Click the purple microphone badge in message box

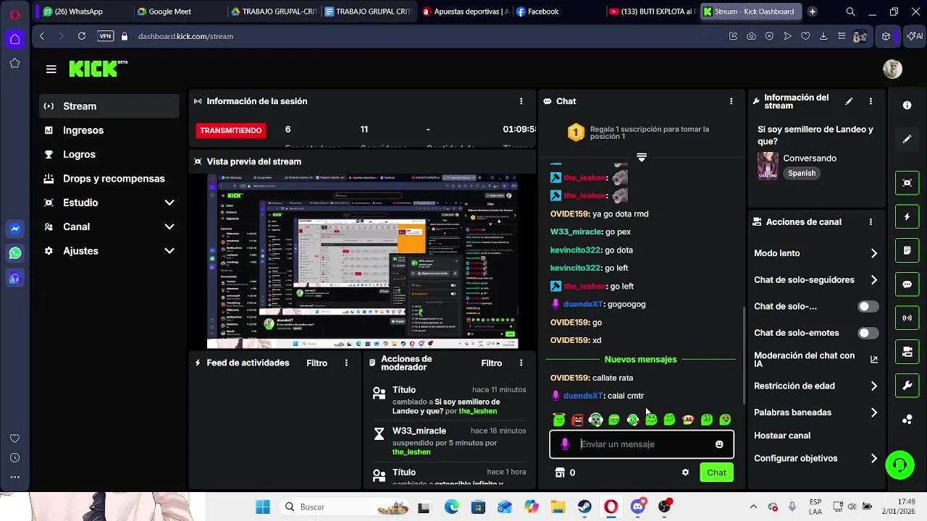coord(565,444)
